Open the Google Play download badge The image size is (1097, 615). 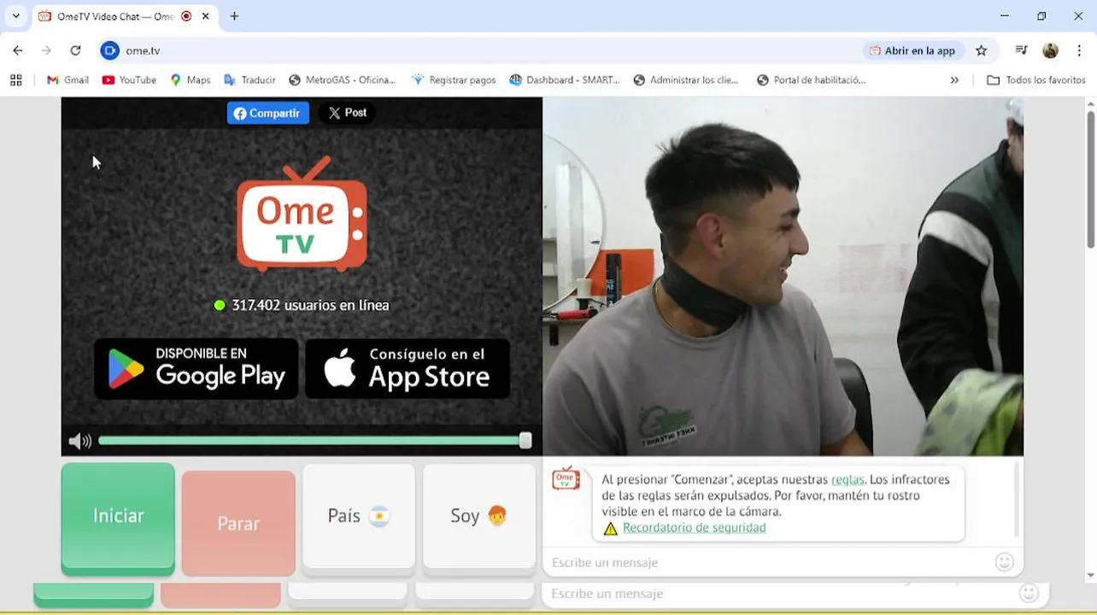pyautogui.click(x=197, y=368)
